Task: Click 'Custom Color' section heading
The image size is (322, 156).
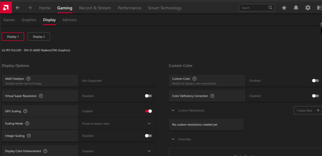Action: click(180, 66)
